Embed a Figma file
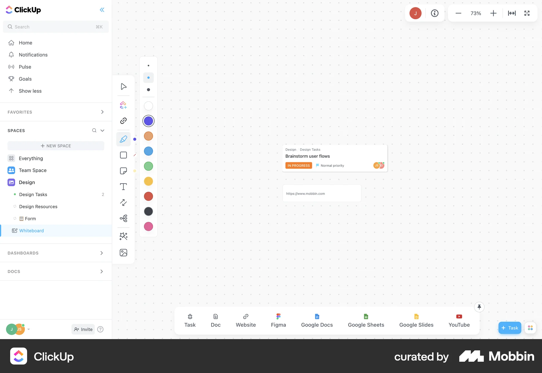The height and width of the screenshot is (373, 542). pos(278,321)
